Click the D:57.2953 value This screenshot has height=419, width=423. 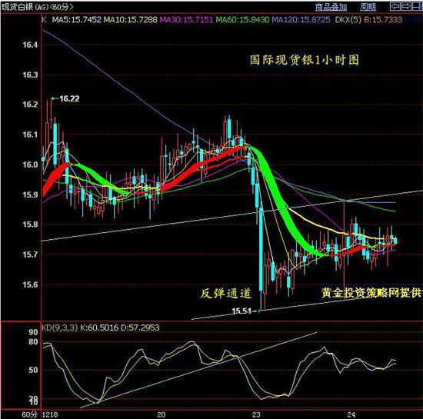[140, 328]
